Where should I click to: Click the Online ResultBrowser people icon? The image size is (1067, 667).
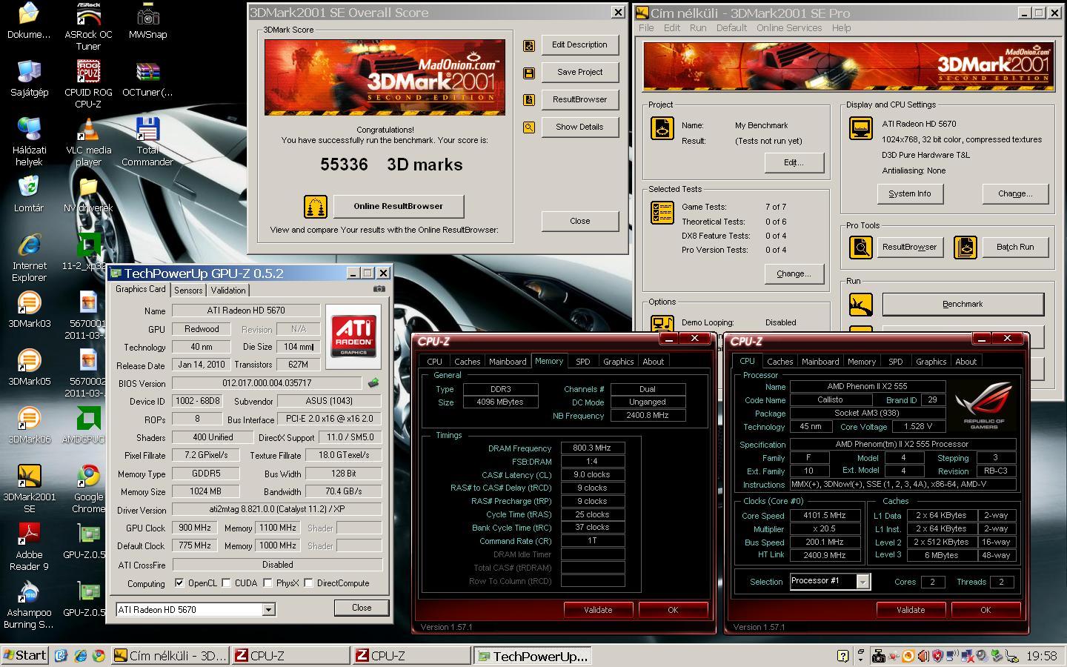pos(316,206)
